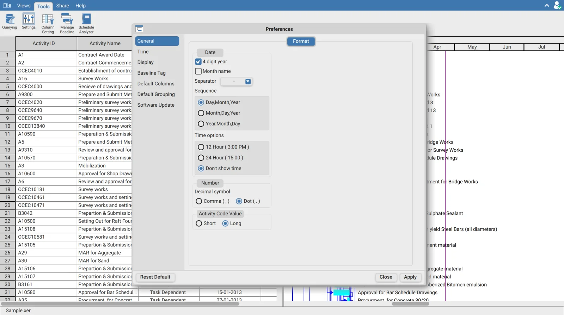Open the Settings tool in ribbon

tap(29, 21)
